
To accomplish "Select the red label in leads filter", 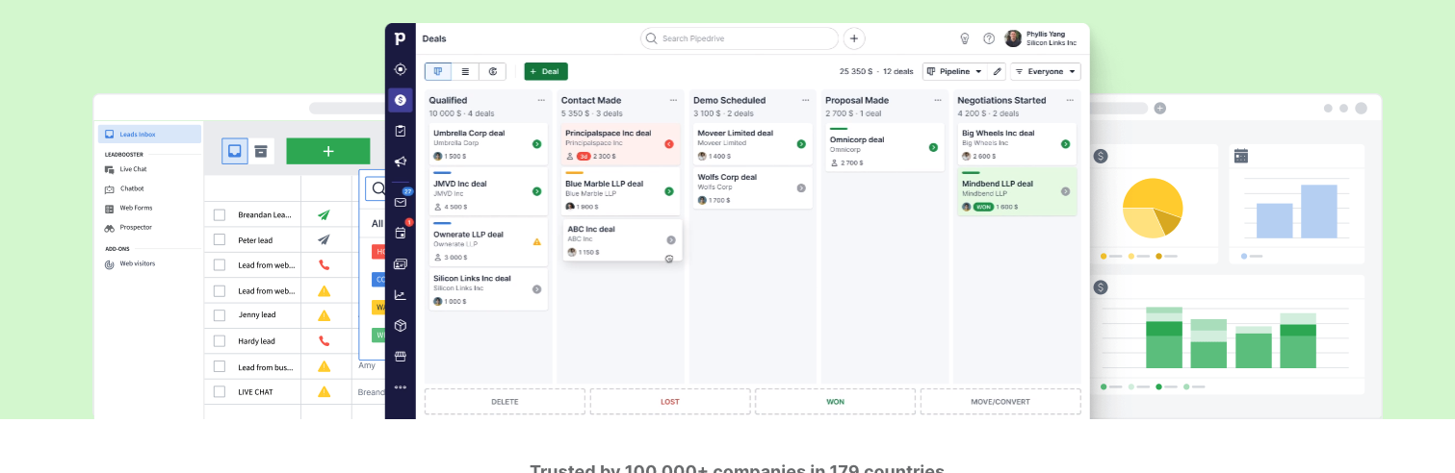I will pos(378,252).
